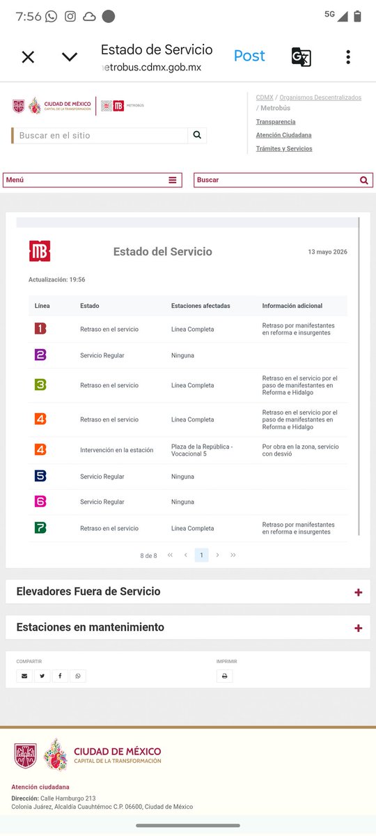
Task: Tap Instagram notification icon in status bar
Action: tap(70, 16)
